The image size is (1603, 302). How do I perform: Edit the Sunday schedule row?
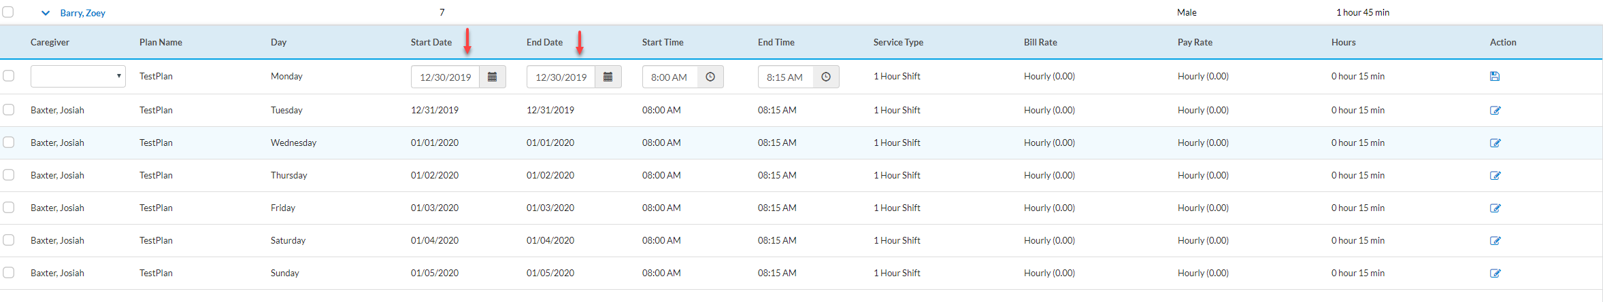pos(1495,273)
